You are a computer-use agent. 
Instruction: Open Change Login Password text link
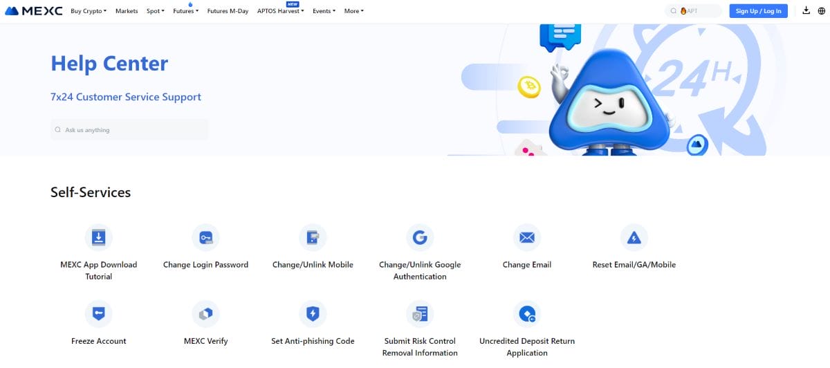[x=205, y=265]
